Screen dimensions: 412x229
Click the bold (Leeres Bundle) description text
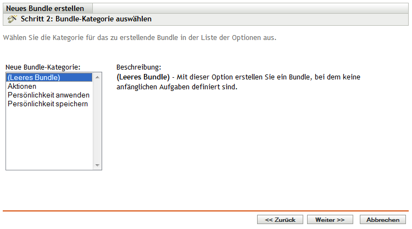[x=143, y=77]
